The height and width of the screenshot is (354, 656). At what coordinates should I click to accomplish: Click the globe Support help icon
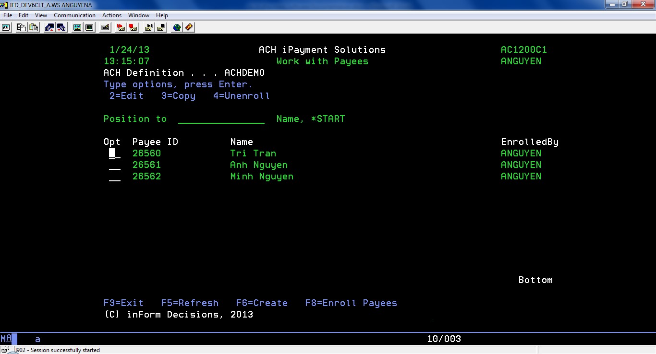(177, 27)
